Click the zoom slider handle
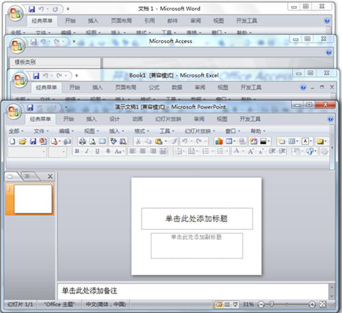The width and height of the screenshot is (342, 313). tap(272, 304)
